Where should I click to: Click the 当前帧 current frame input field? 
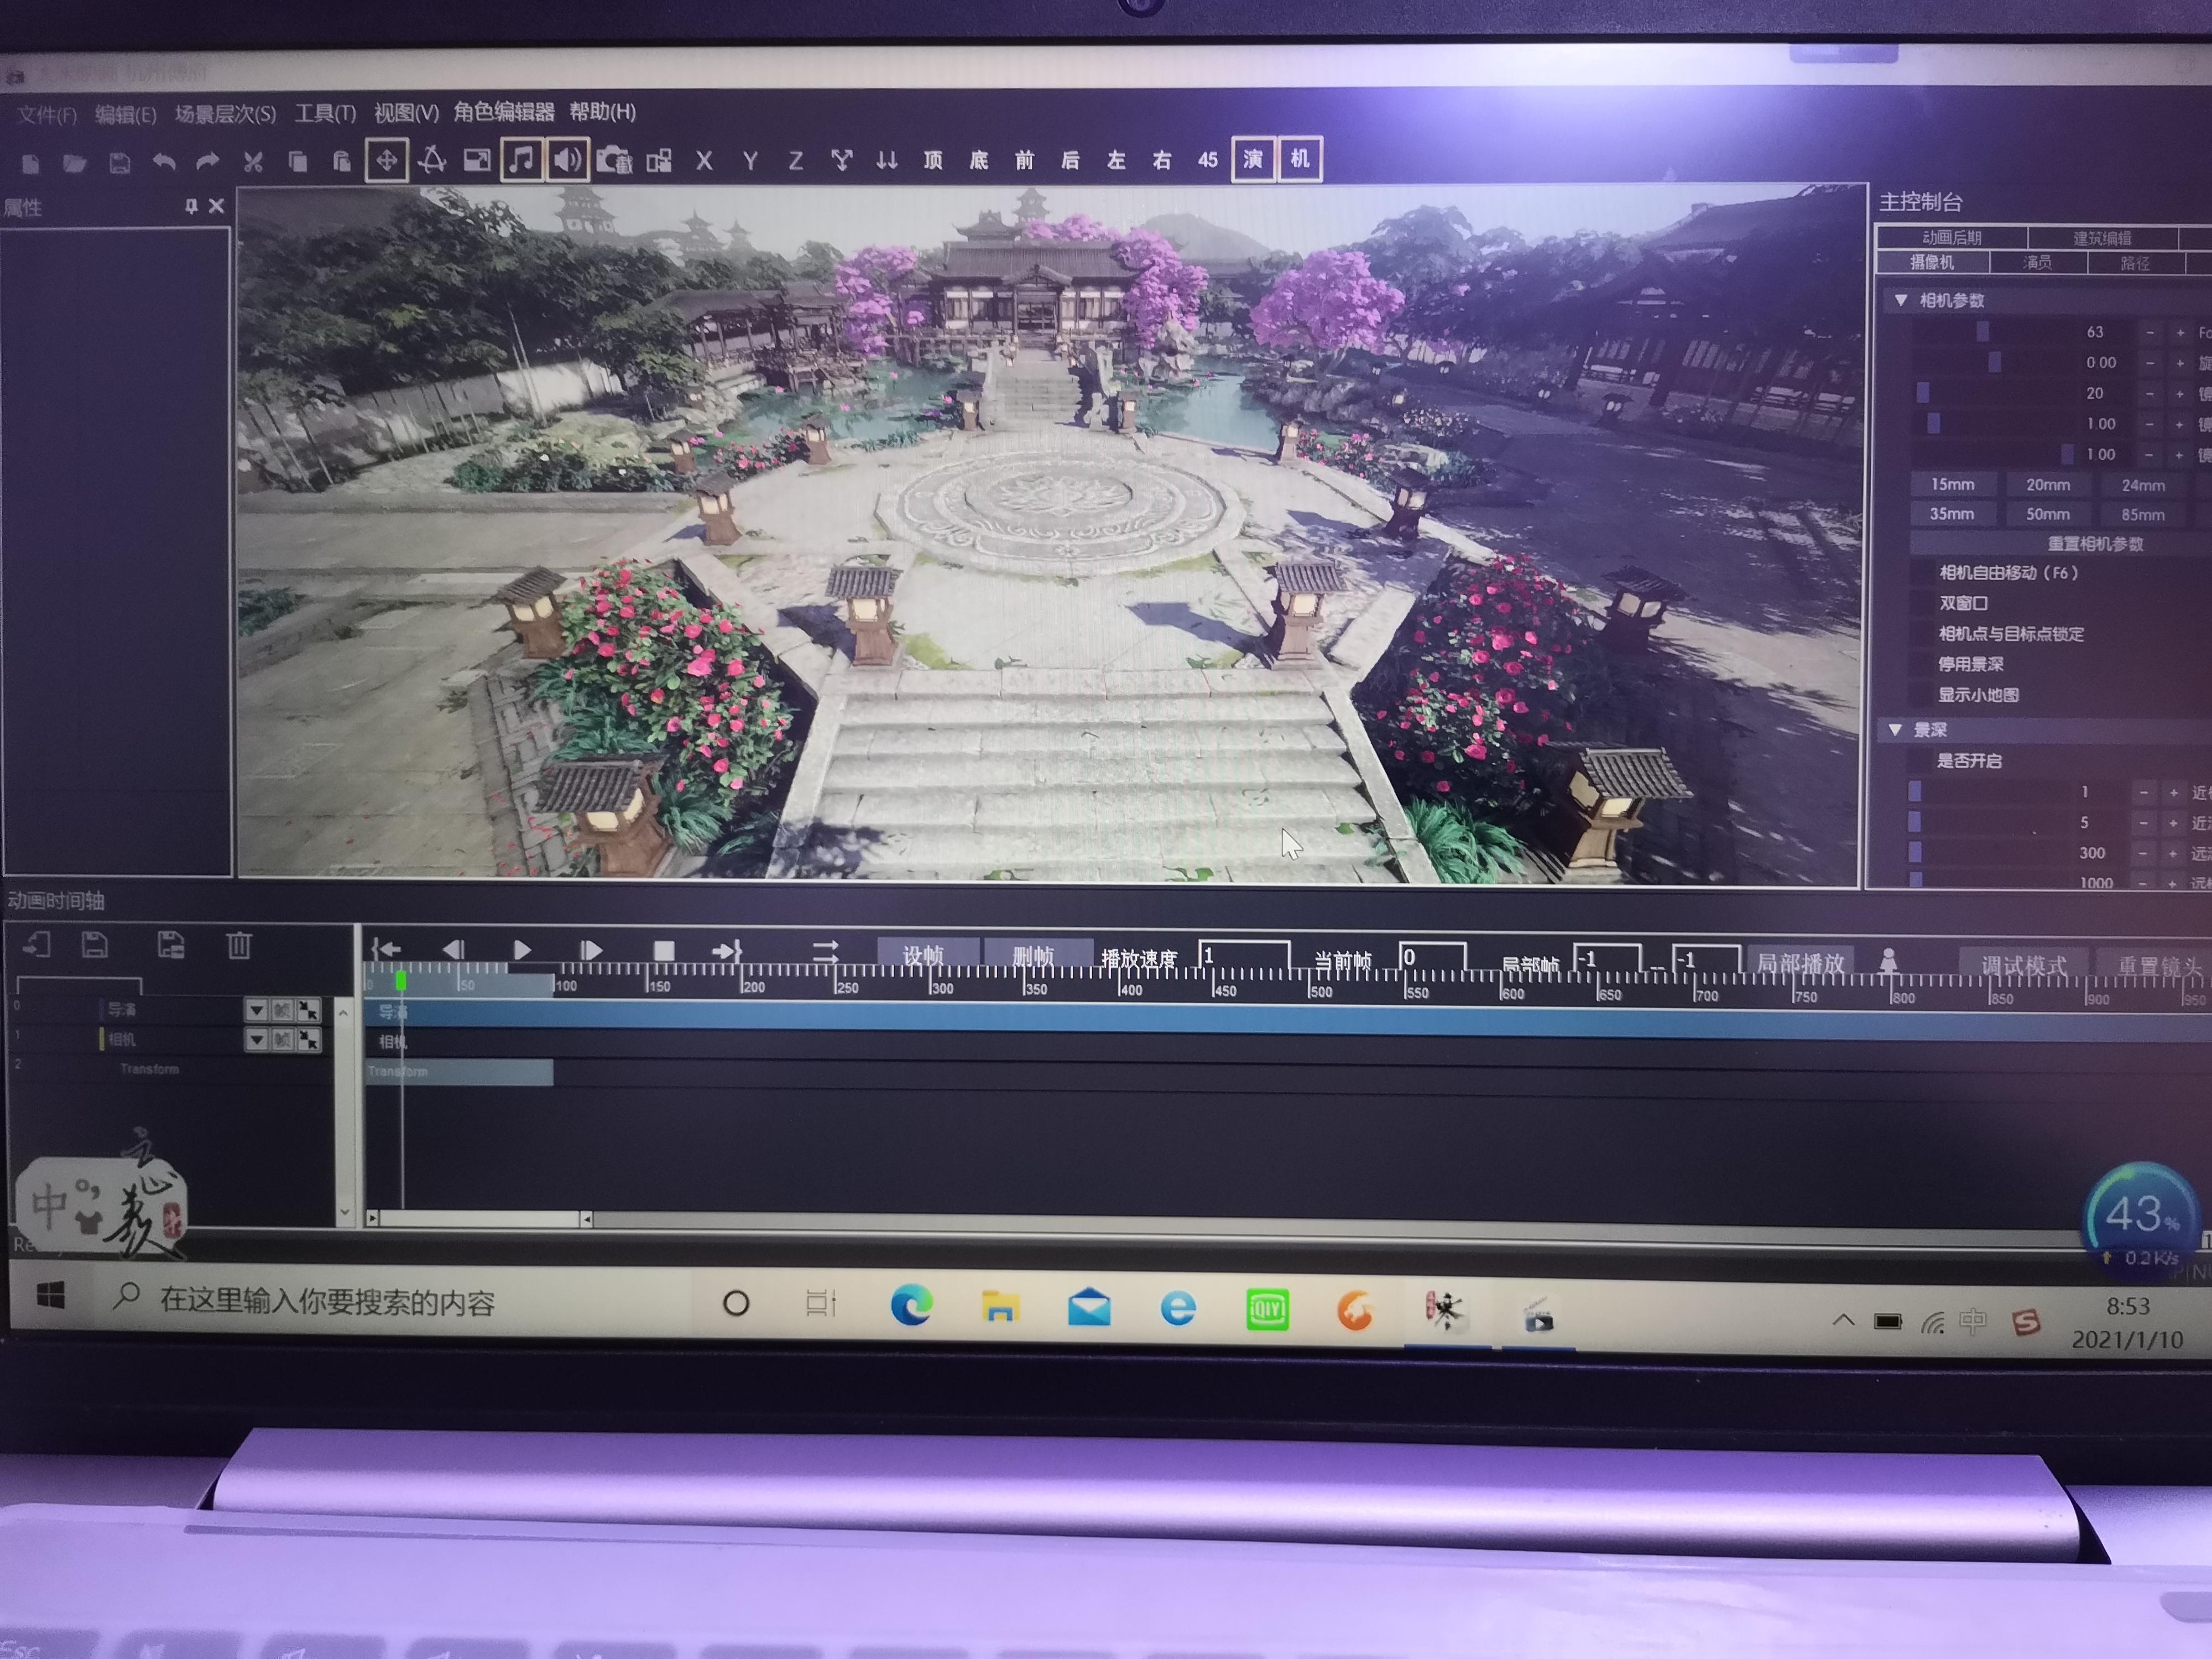[x=1432, y=957]
